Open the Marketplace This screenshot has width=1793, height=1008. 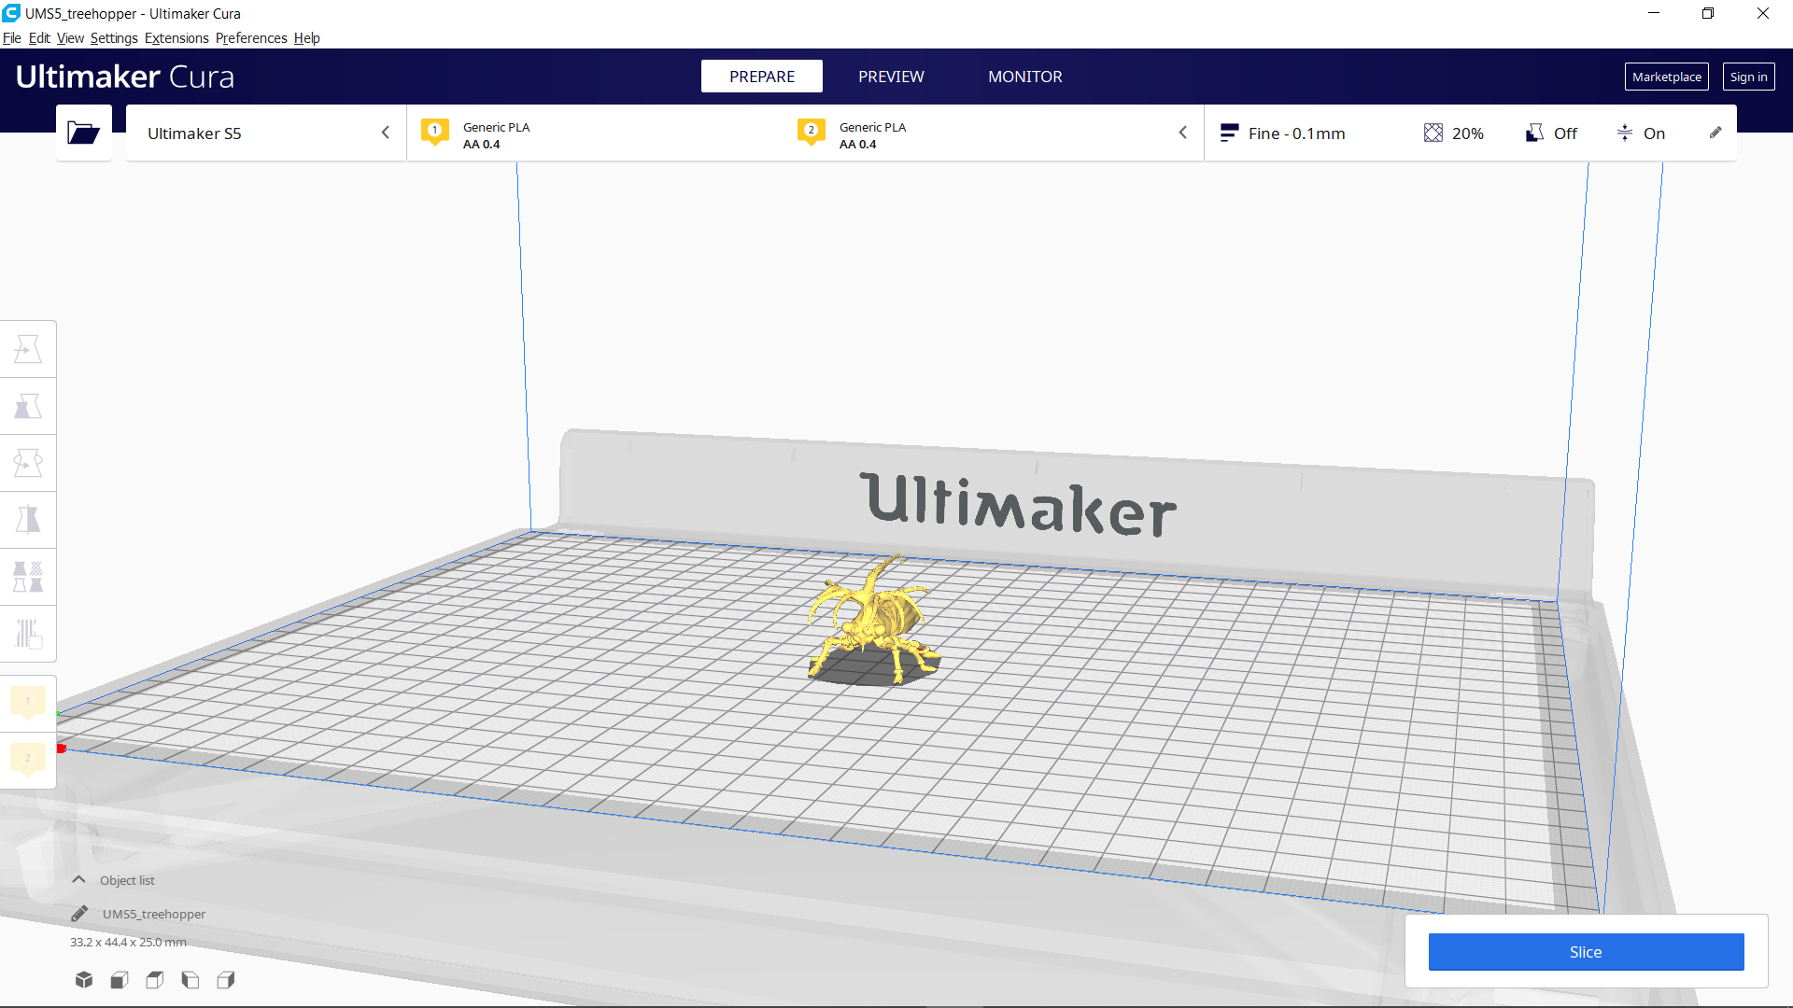(x=1666, y=77)
